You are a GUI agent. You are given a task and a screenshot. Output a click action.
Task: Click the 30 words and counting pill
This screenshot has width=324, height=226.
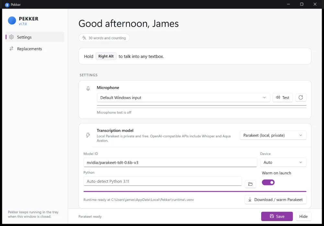pos(104,38)
